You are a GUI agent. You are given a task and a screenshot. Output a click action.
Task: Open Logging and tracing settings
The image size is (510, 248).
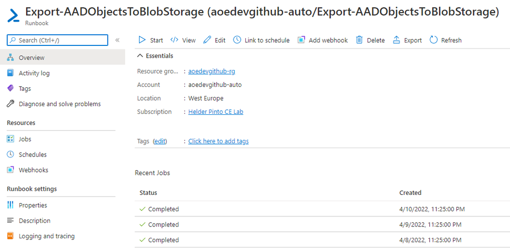click(47, 236)
